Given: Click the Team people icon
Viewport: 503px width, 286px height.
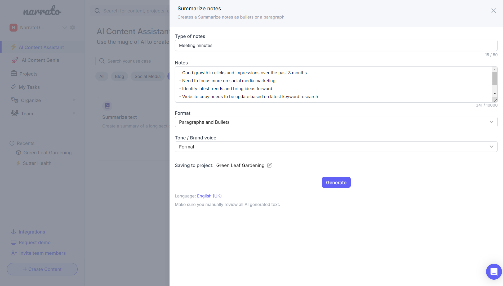Looking at the screenshot, I should [x=15, y=113].
